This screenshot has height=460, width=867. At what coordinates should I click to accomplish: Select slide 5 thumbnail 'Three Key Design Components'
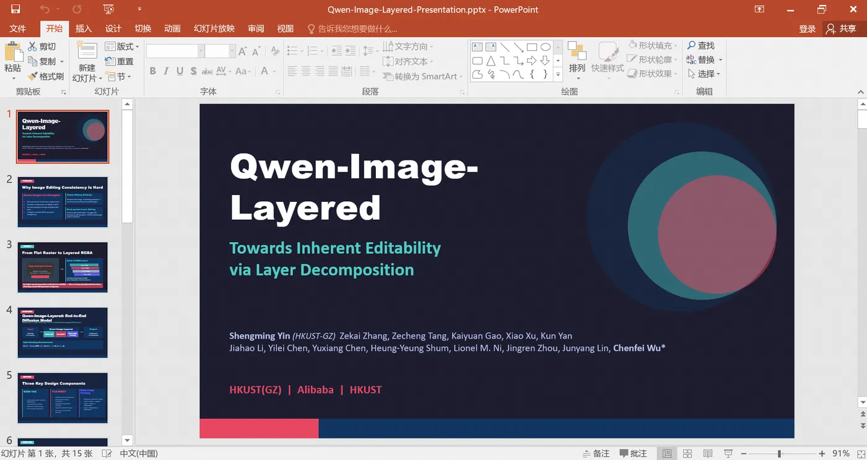point(63,397)
